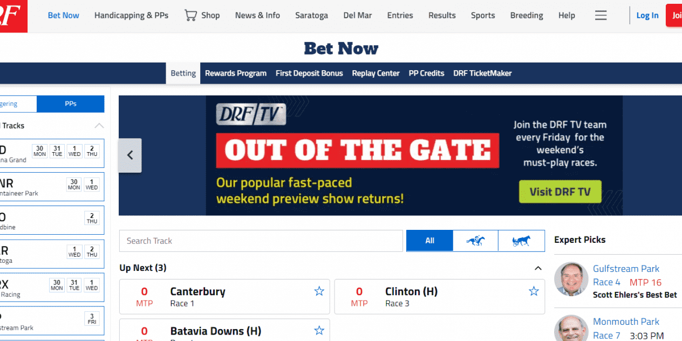
Task: Click the 'Expert Picks' heading
Action: [580, 240]
